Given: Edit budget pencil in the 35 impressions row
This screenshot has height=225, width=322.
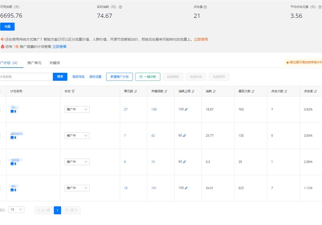Looking at the screenshot, I should point(184,162).
